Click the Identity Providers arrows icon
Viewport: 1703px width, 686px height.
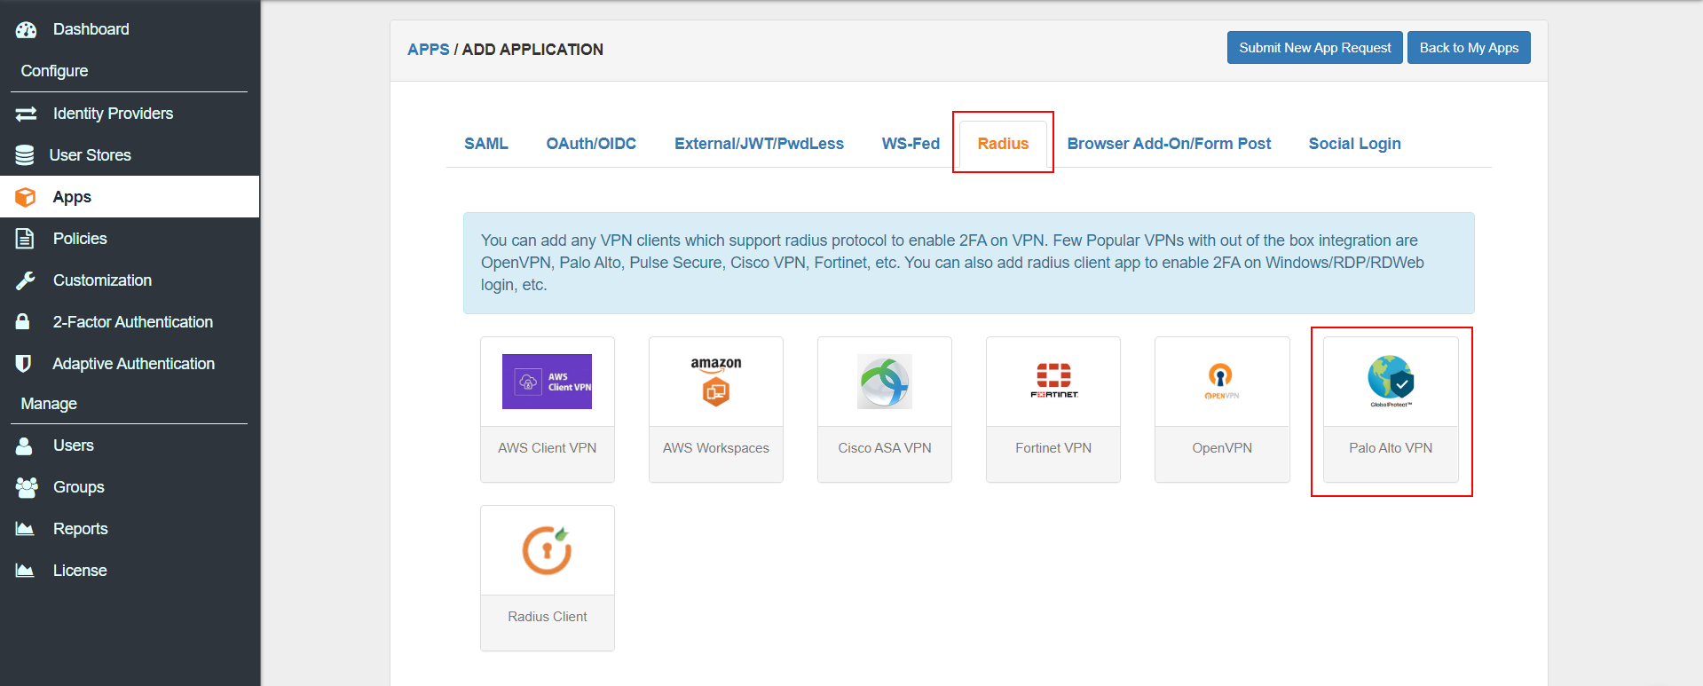[x=26, y=114]
